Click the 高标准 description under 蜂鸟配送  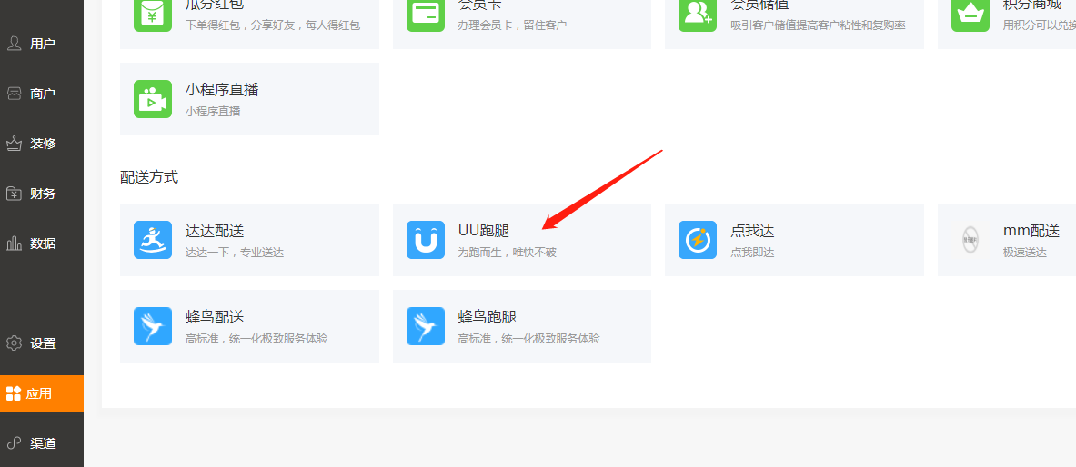(x=256, y=339)
